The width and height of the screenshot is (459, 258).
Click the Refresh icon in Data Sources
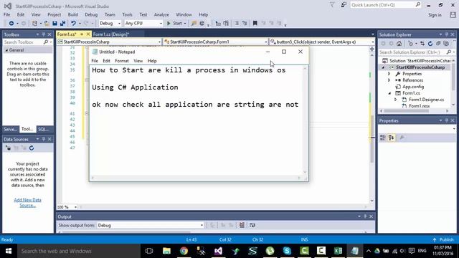[x=32, y=148]
